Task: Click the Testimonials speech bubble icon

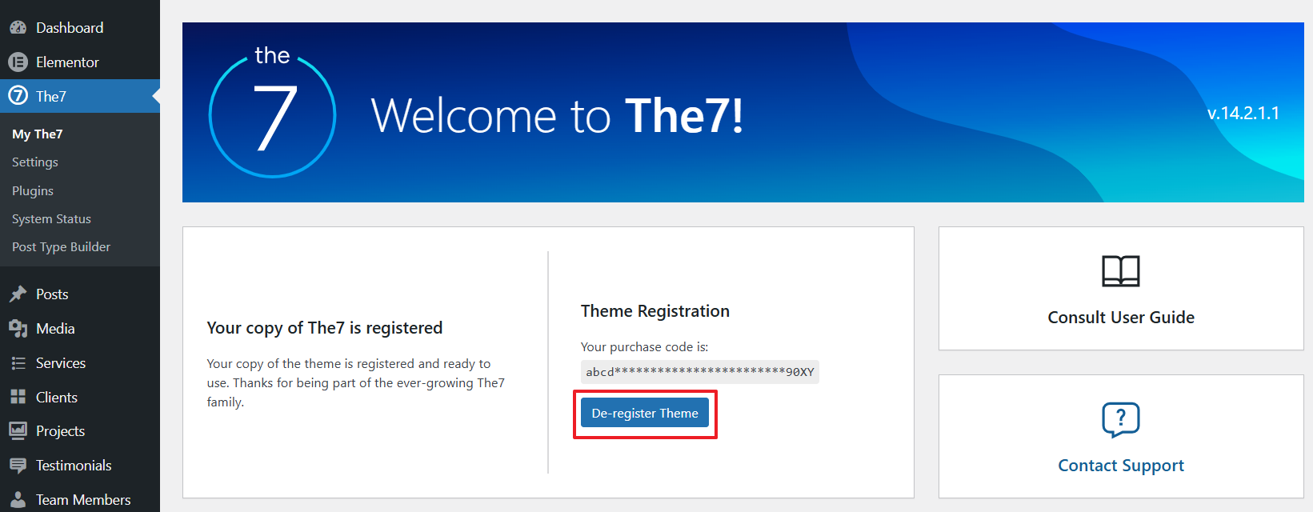Action: pos(18,466)
